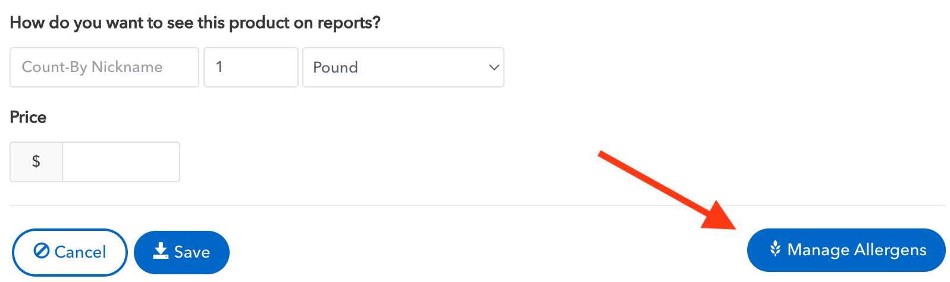
Task: Click the circle-slash icon on Cancel
Action: 41,251
